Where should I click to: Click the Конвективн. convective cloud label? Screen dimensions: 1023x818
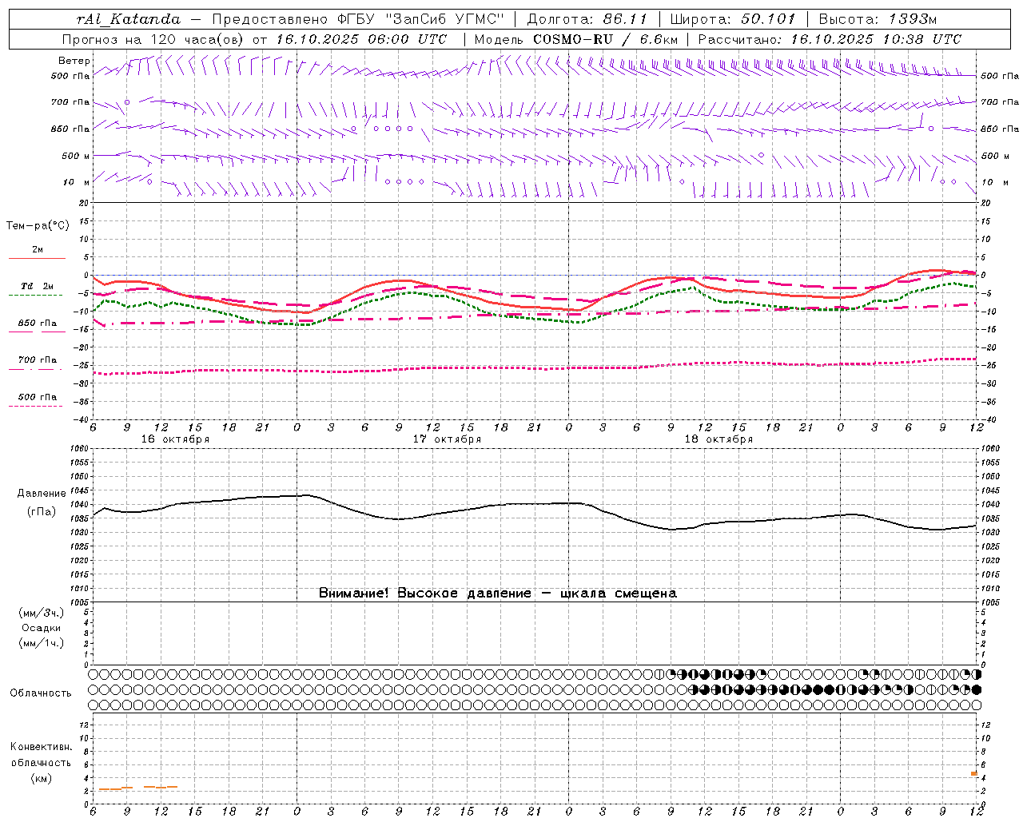(x=41, y=747)
